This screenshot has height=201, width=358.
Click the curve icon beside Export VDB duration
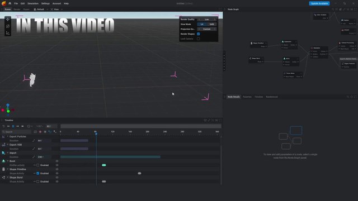pyautogui.click(x=34, y=149)
